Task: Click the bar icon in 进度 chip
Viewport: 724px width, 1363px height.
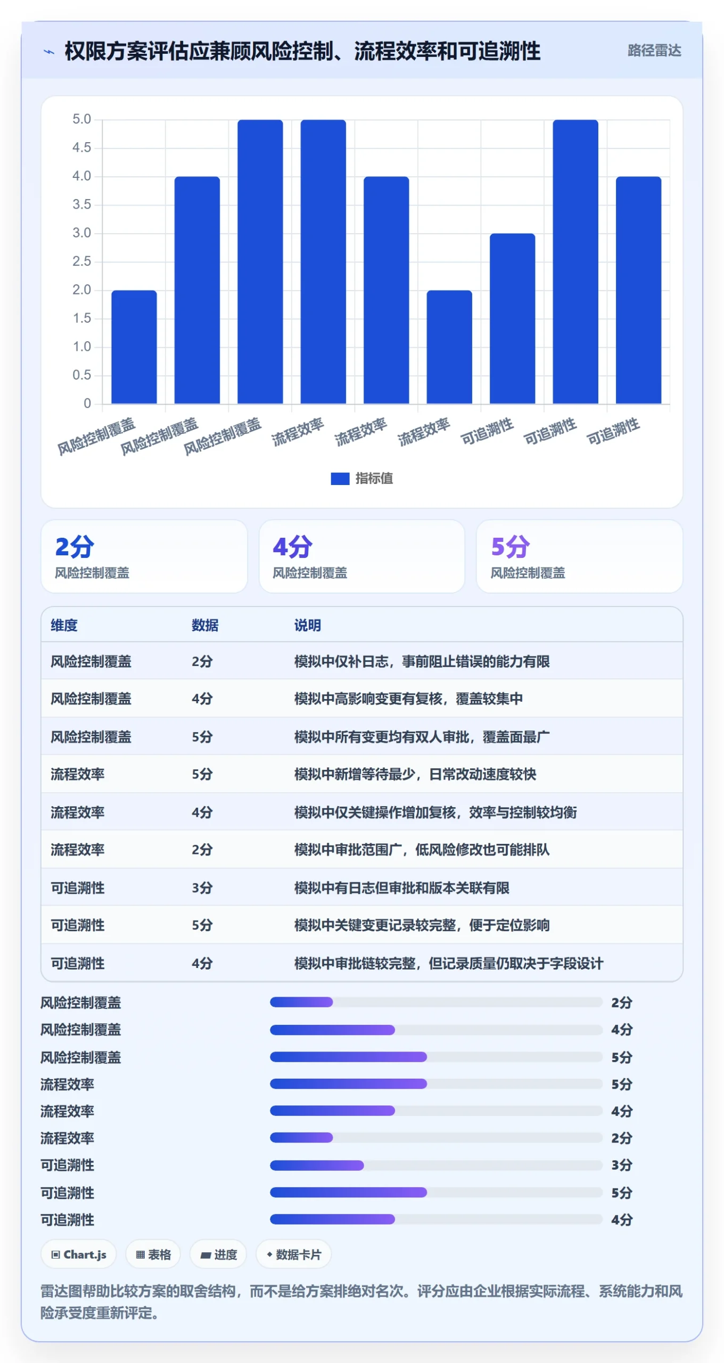Action: click(205, 1255)
